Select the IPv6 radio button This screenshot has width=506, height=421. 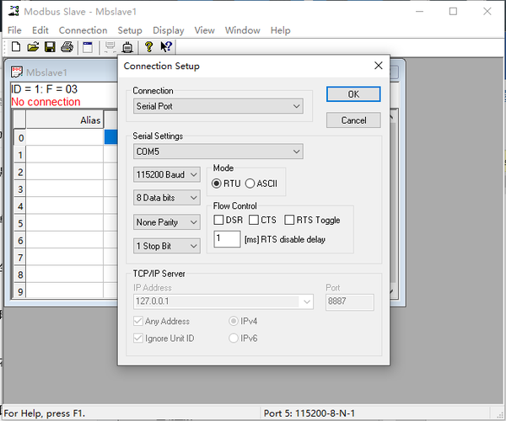[x=234, y=338]
